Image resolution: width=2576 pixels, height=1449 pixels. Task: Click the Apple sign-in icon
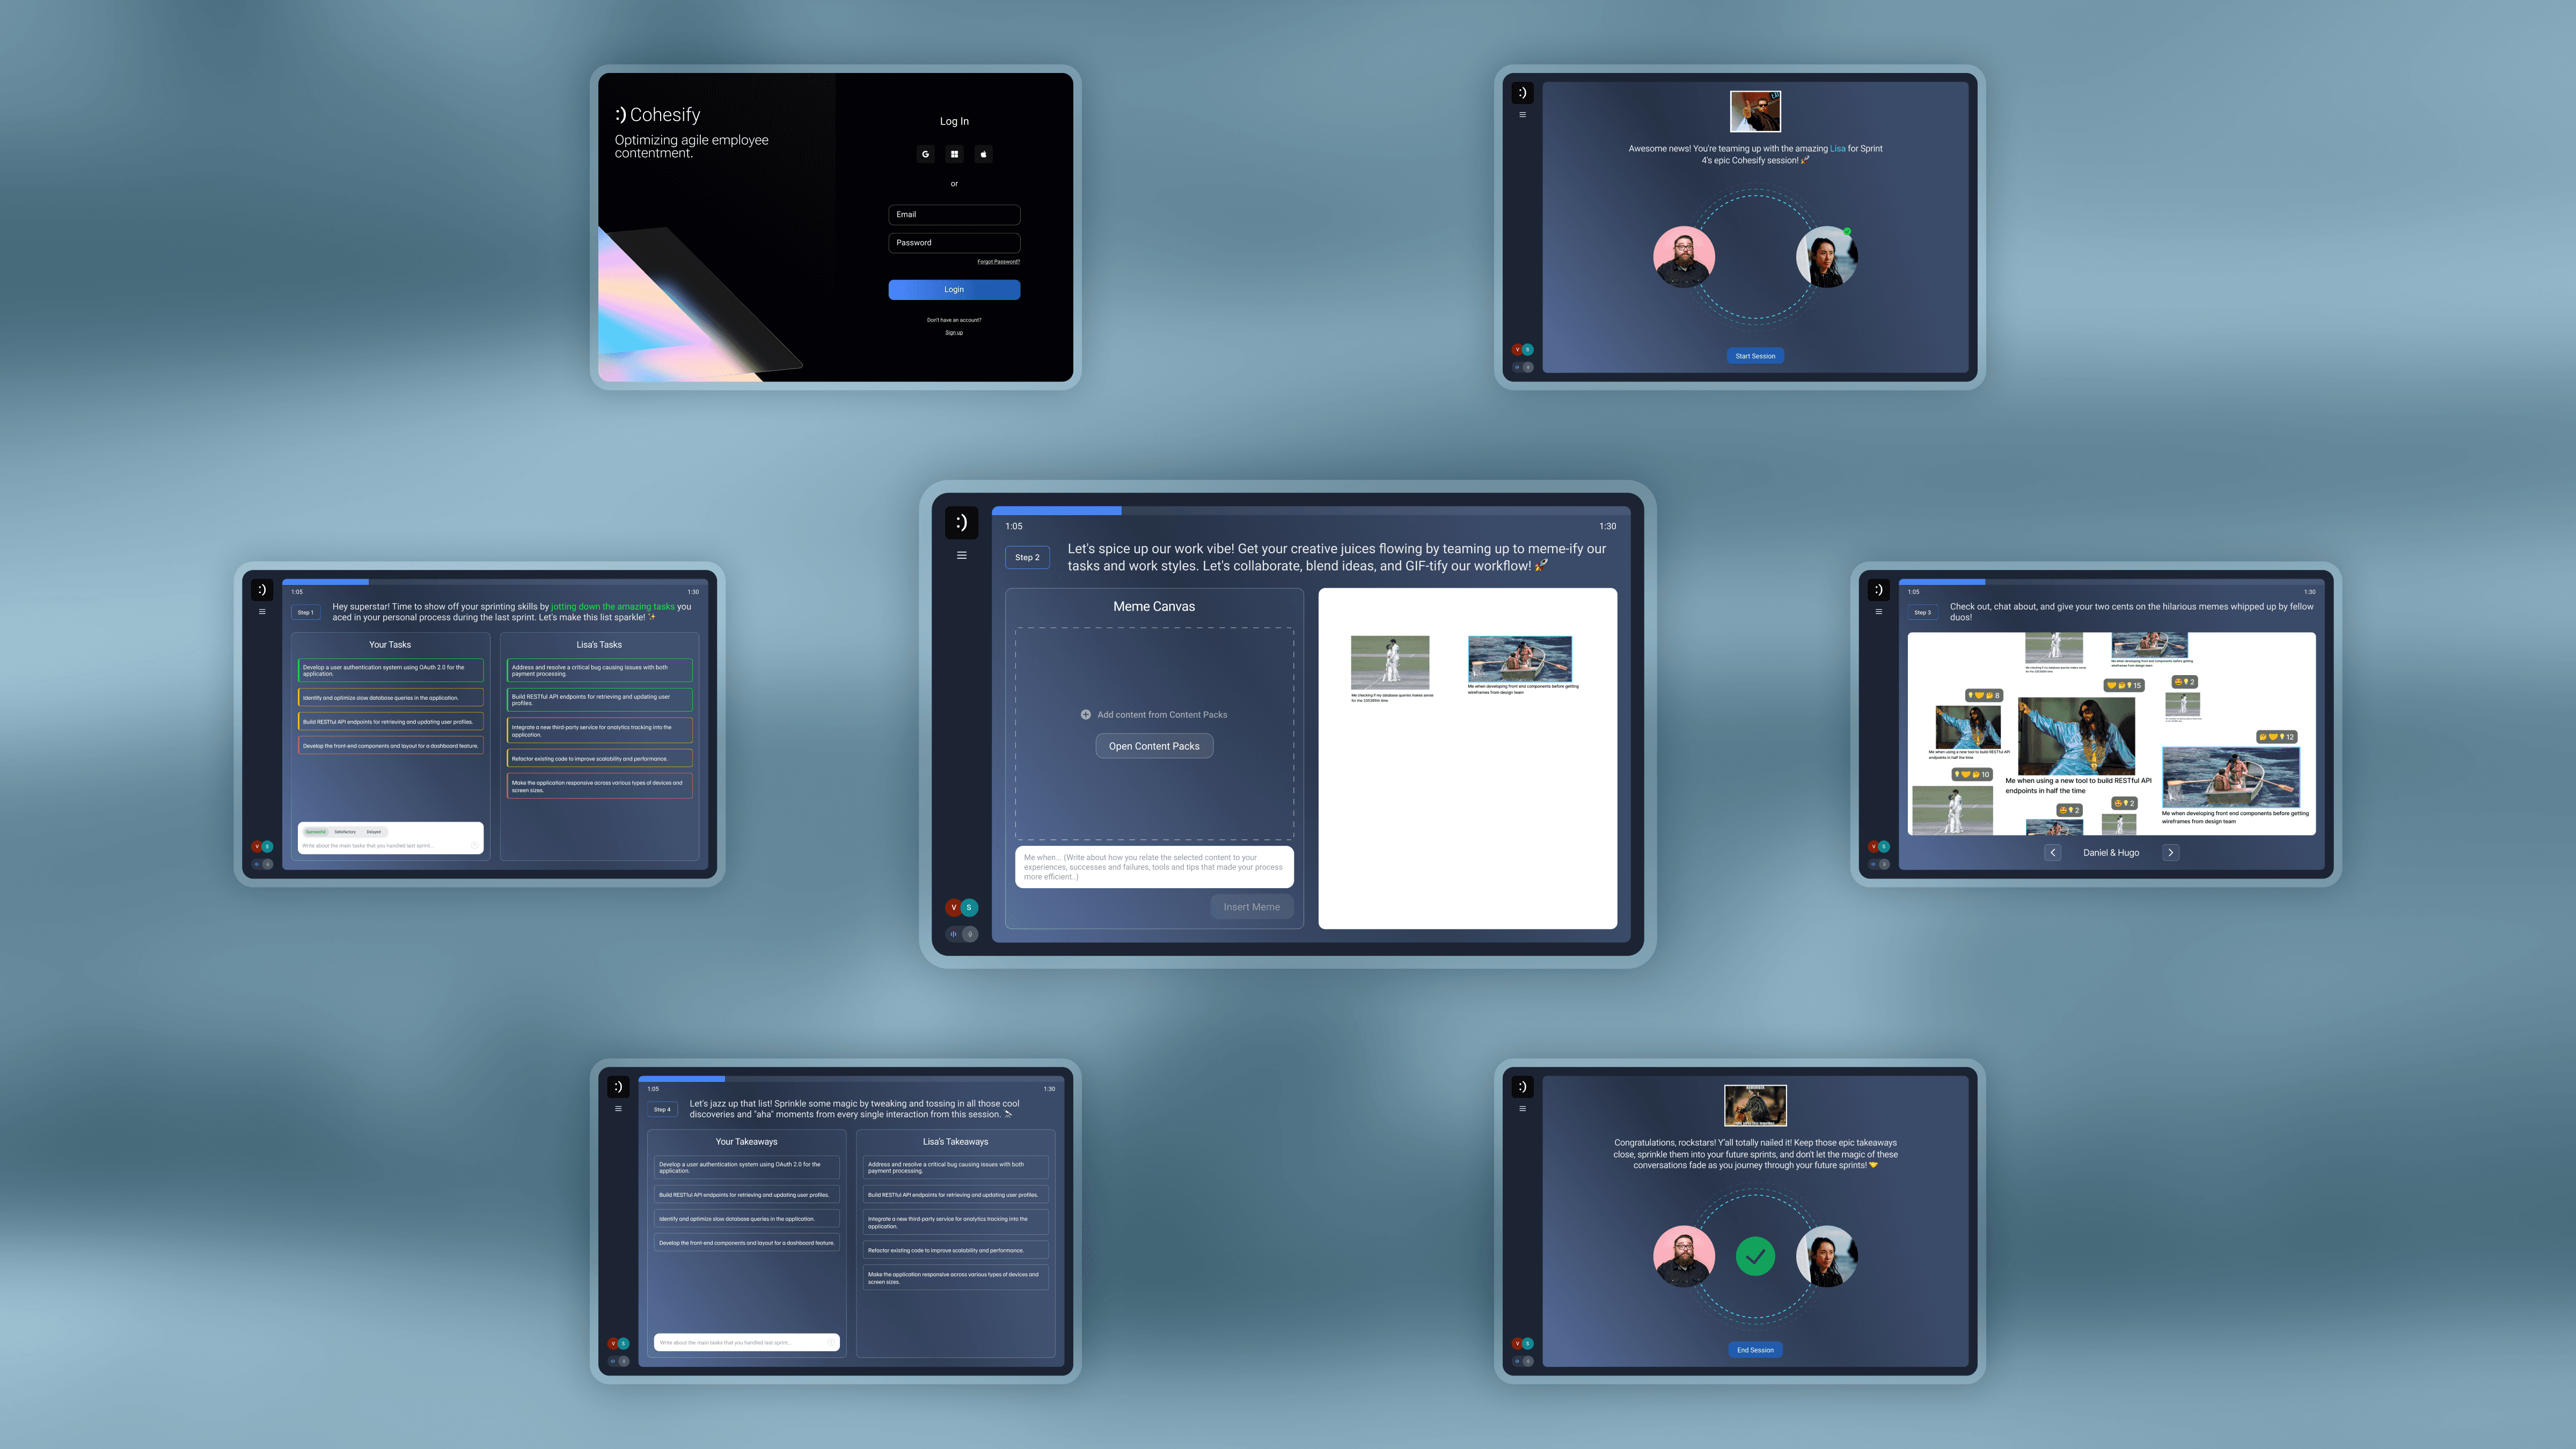tap(983, 154)
